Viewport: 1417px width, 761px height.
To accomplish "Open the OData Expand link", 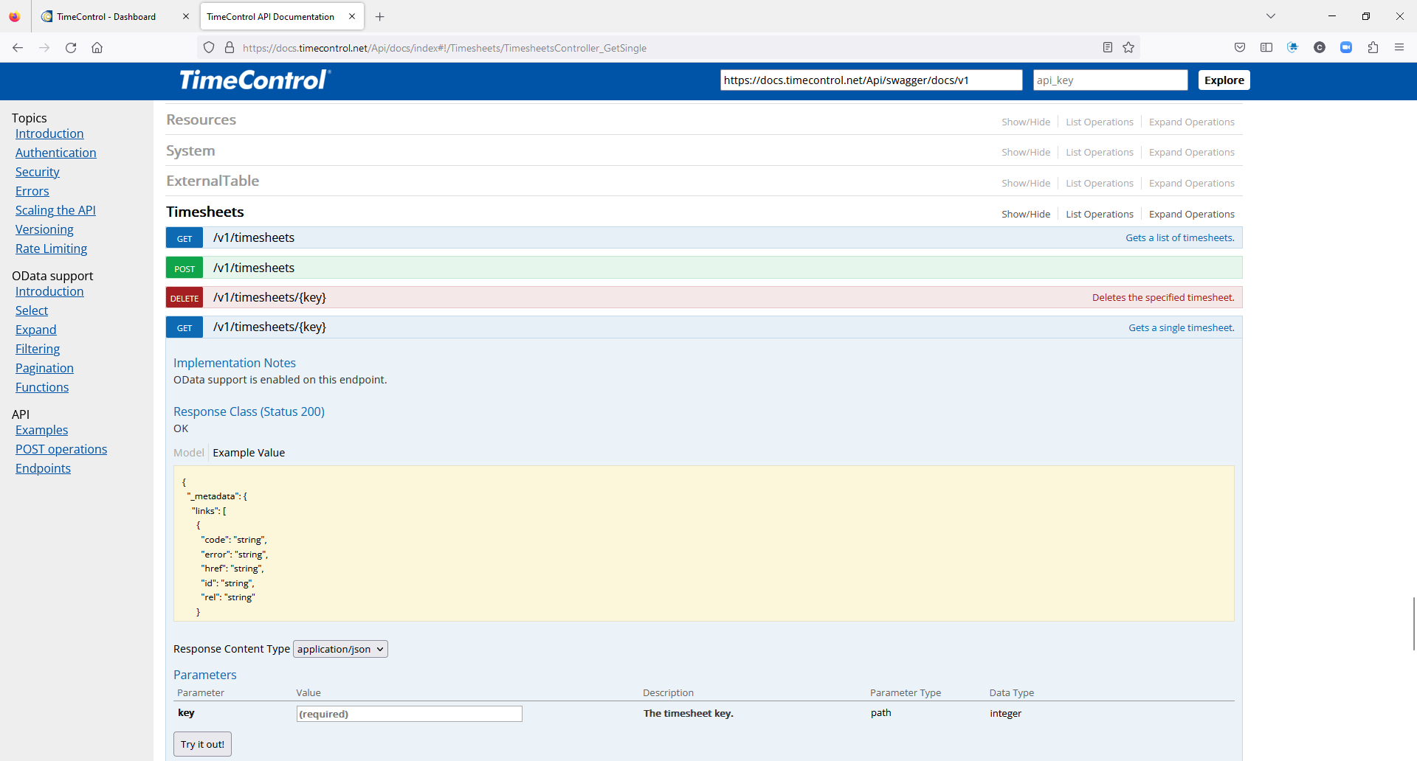I will 36,330.
